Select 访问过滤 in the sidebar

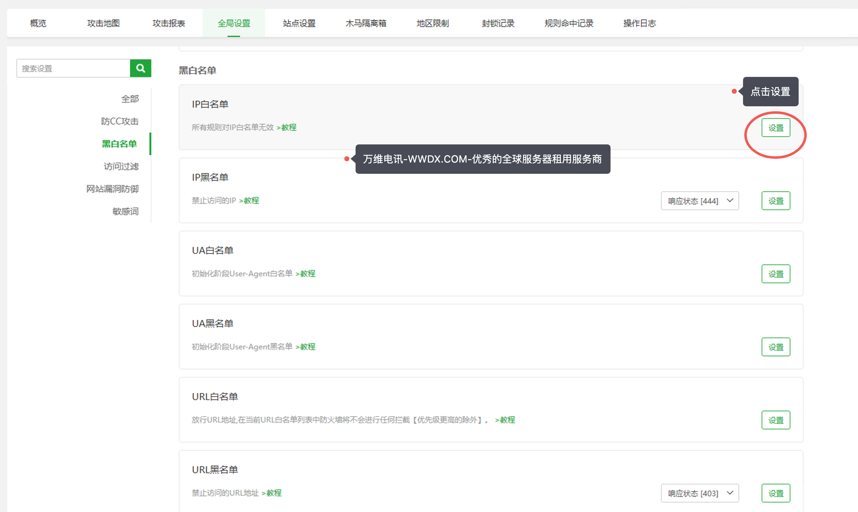121,166
